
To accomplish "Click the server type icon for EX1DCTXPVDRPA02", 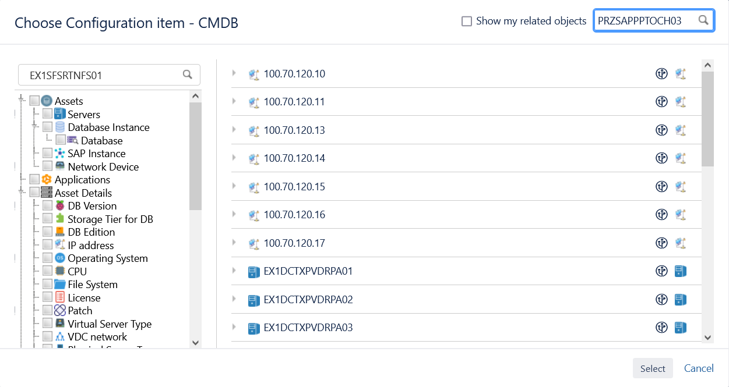I will coord(681,300).
